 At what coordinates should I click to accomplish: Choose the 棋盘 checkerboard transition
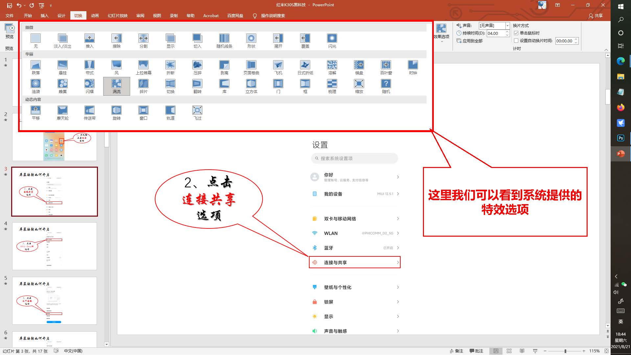tap(359, 67)
